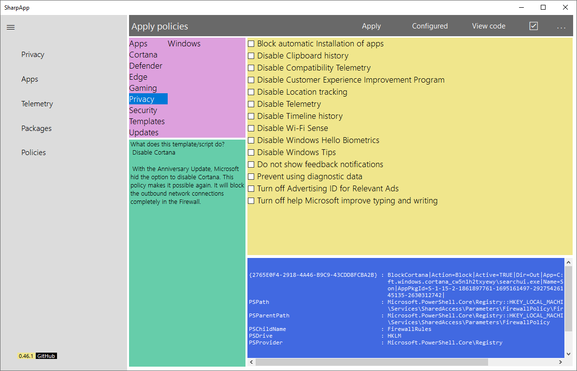Click the output scrollbar down arrow
Image resolution: width=577 pixels, height=371 pixels.
coord(568,354)
